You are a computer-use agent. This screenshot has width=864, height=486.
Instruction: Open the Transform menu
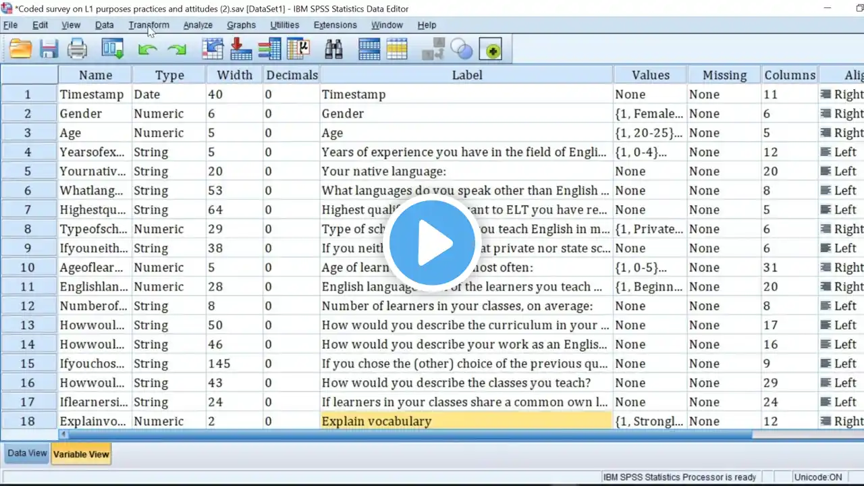click(148, 25)
